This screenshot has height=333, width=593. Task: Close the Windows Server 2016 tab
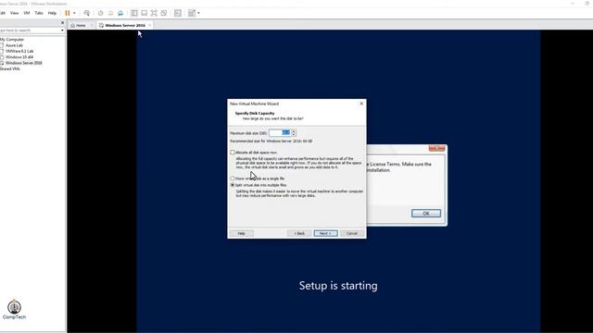coord(150,25)
